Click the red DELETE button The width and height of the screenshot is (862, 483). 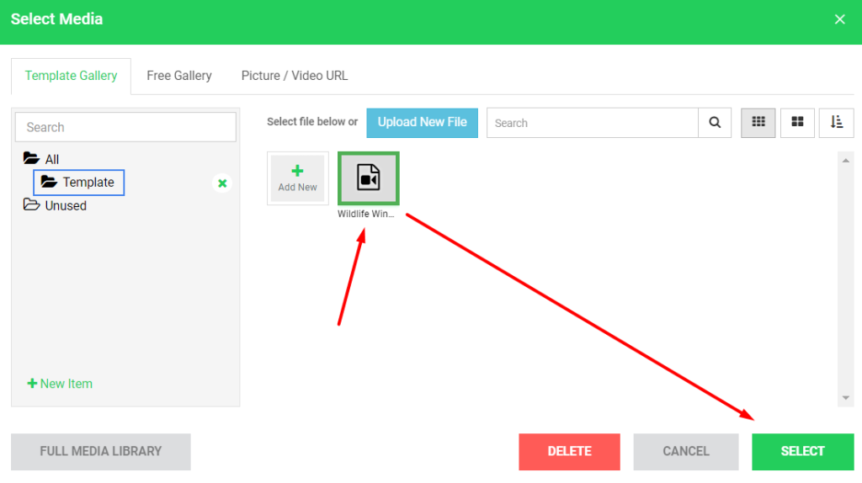click(x=569, y=451)
